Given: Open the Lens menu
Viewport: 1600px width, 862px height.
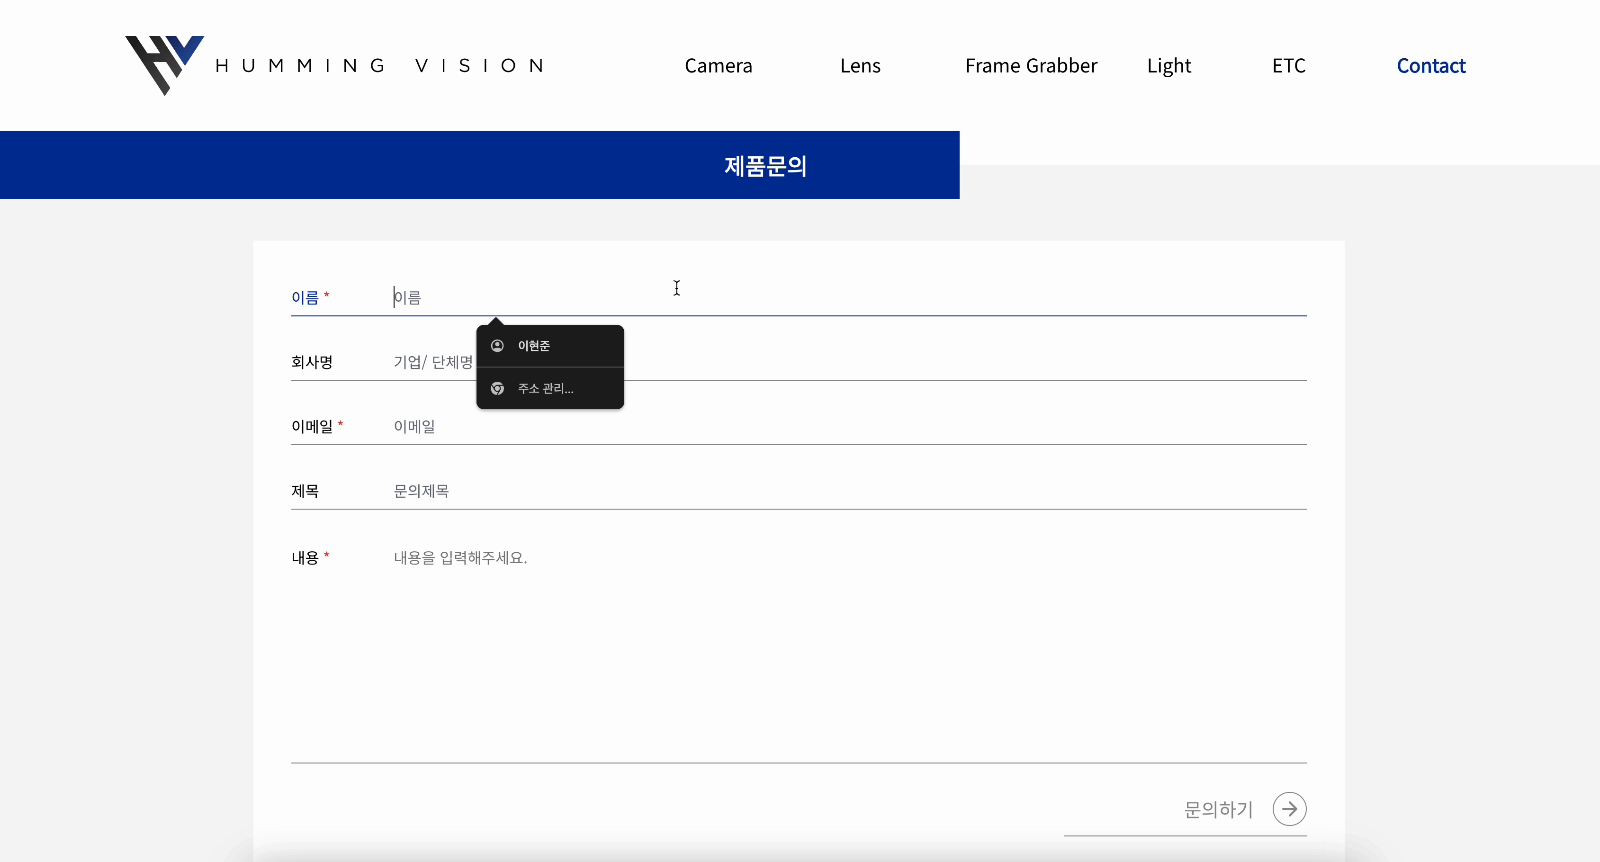Looking at the screenshot, I should pyautogui.click(x=860, y=65).
